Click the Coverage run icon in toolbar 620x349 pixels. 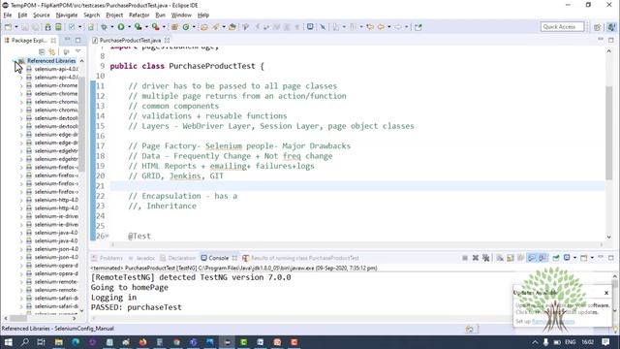click(138, 27)
